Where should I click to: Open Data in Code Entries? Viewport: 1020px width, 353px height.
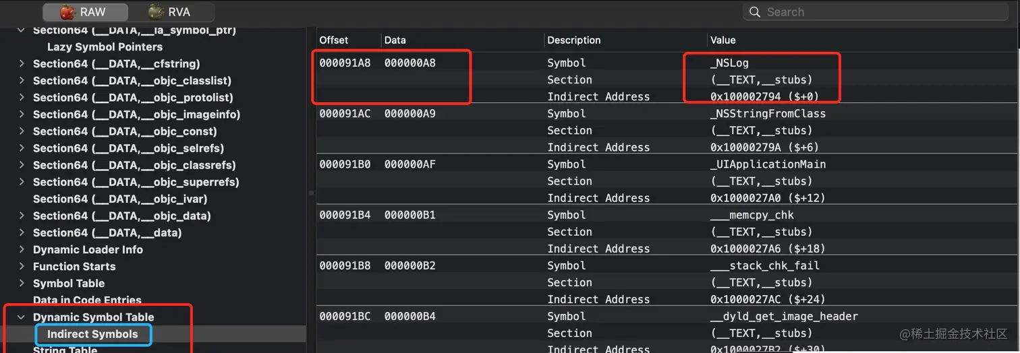[87, 300]
